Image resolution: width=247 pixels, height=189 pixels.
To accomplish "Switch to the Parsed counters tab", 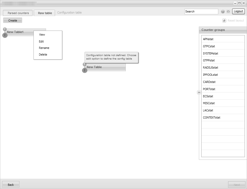I will coord(18,13).
